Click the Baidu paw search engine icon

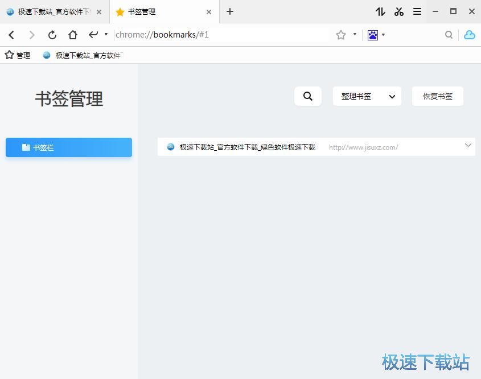(x=373, y=35)
